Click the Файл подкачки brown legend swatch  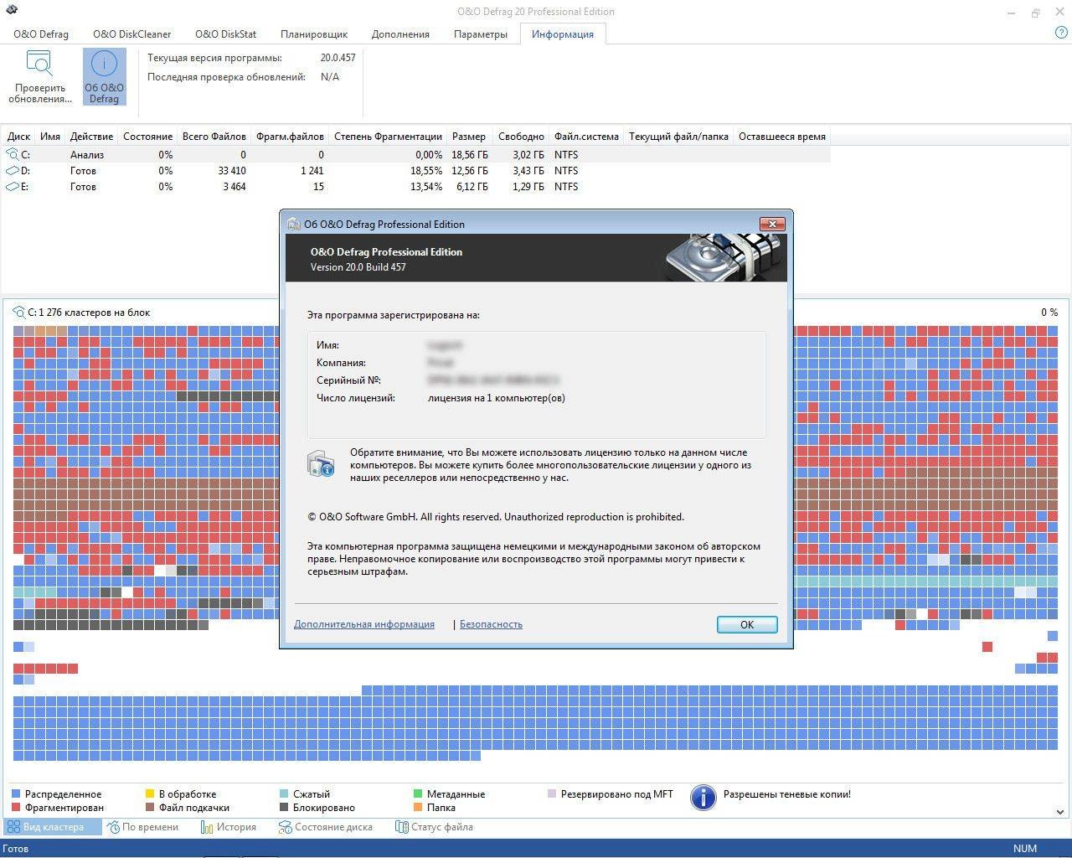click(150, 808)
